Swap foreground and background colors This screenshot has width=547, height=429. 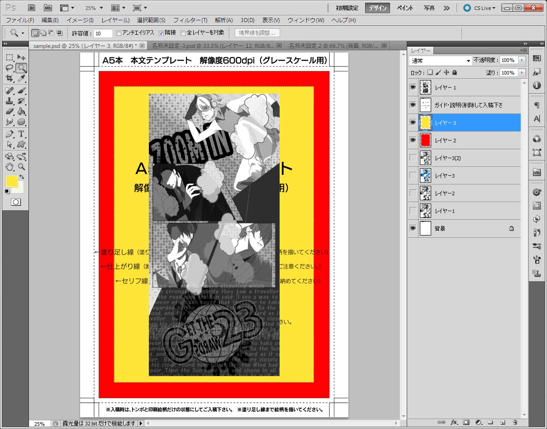point(21,177)
